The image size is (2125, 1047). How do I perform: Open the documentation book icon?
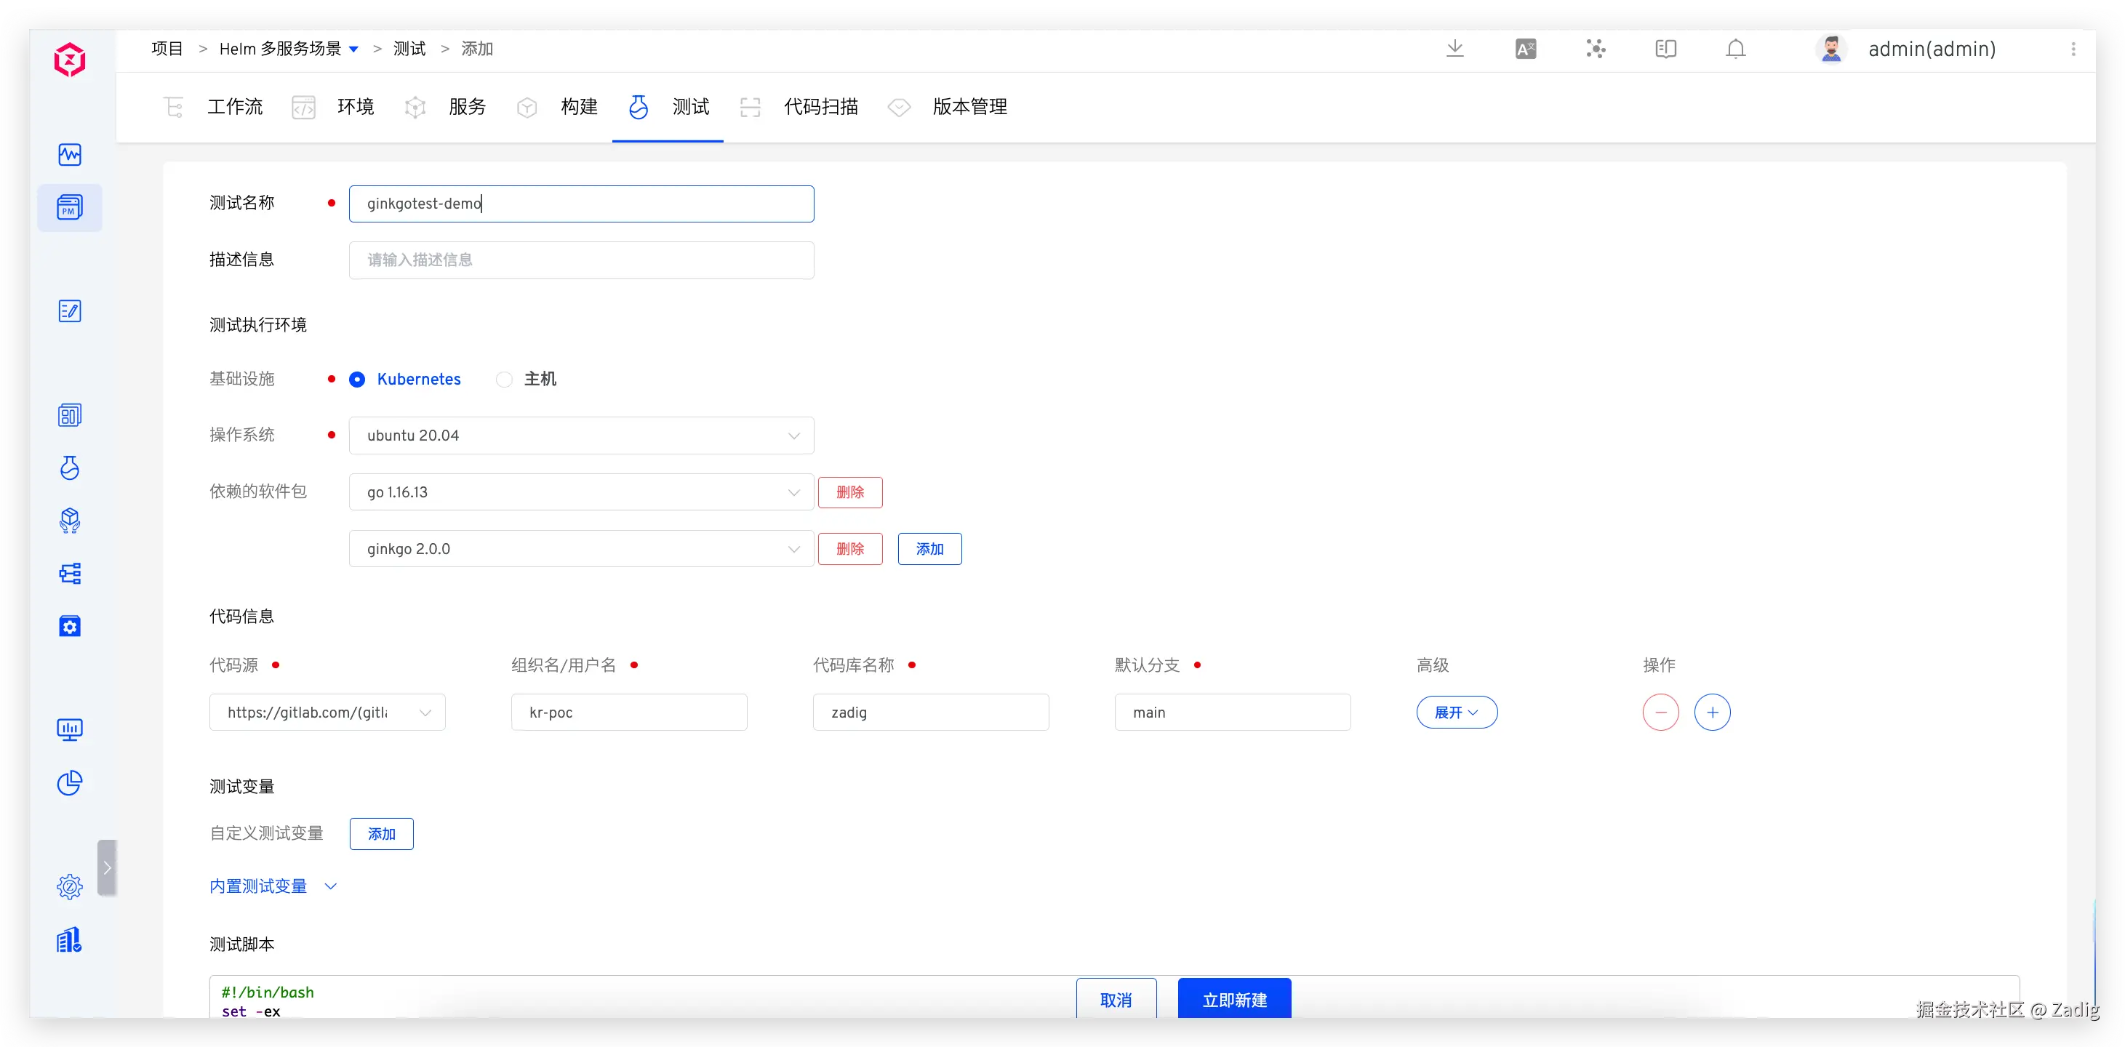[1665, 49]
